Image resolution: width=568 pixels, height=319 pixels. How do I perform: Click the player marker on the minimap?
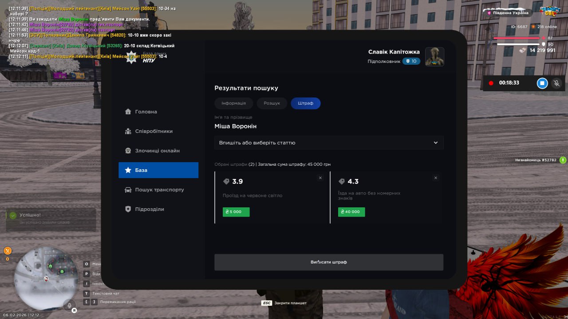pos(46,279)
